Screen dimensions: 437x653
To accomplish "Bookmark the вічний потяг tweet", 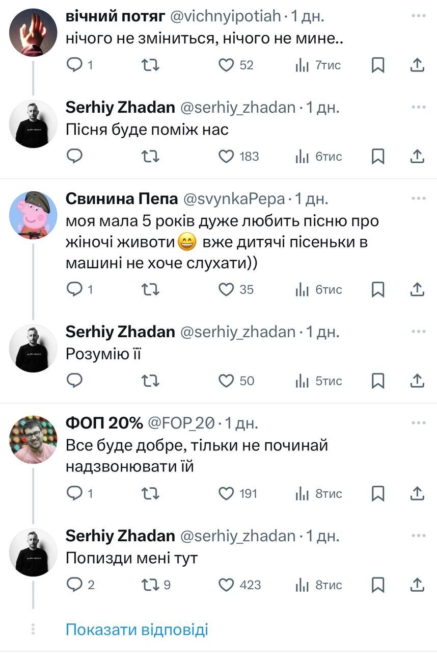I will tap(377, 65).
